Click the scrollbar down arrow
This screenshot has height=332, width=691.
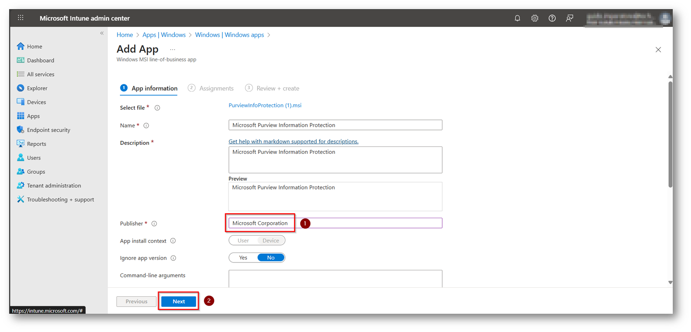[670, 282]
